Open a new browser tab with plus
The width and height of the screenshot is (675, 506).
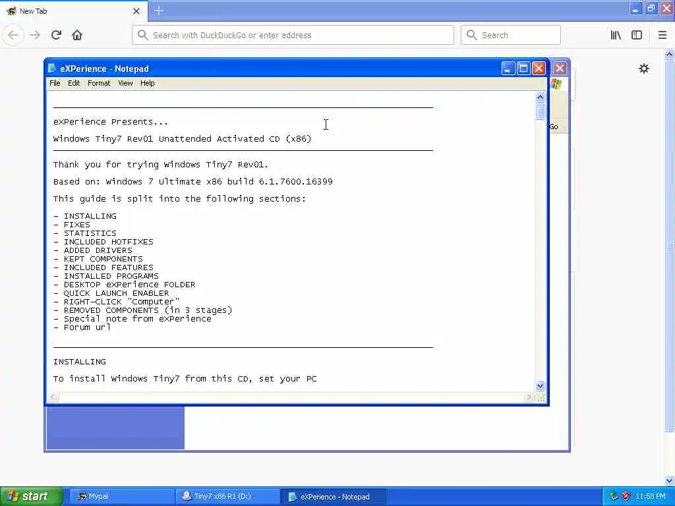(159, 11)
